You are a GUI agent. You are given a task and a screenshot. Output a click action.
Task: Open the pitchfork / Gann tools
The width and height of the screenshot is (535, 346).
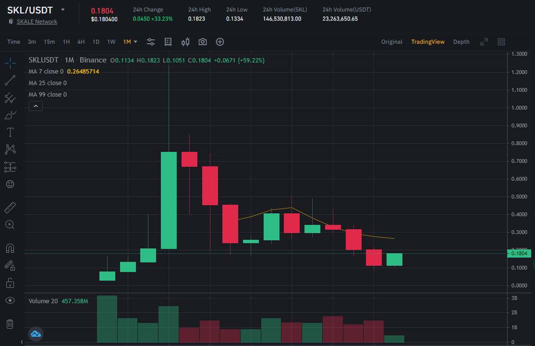10,98
